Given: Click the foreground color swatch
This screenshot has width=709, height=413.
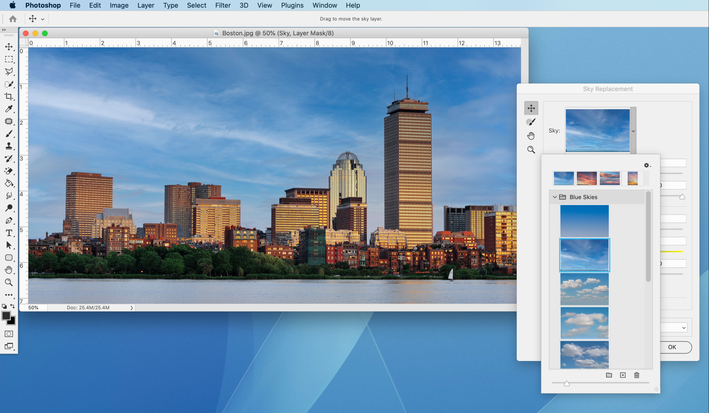Looking at the screenshot, I should click(5, 316).
